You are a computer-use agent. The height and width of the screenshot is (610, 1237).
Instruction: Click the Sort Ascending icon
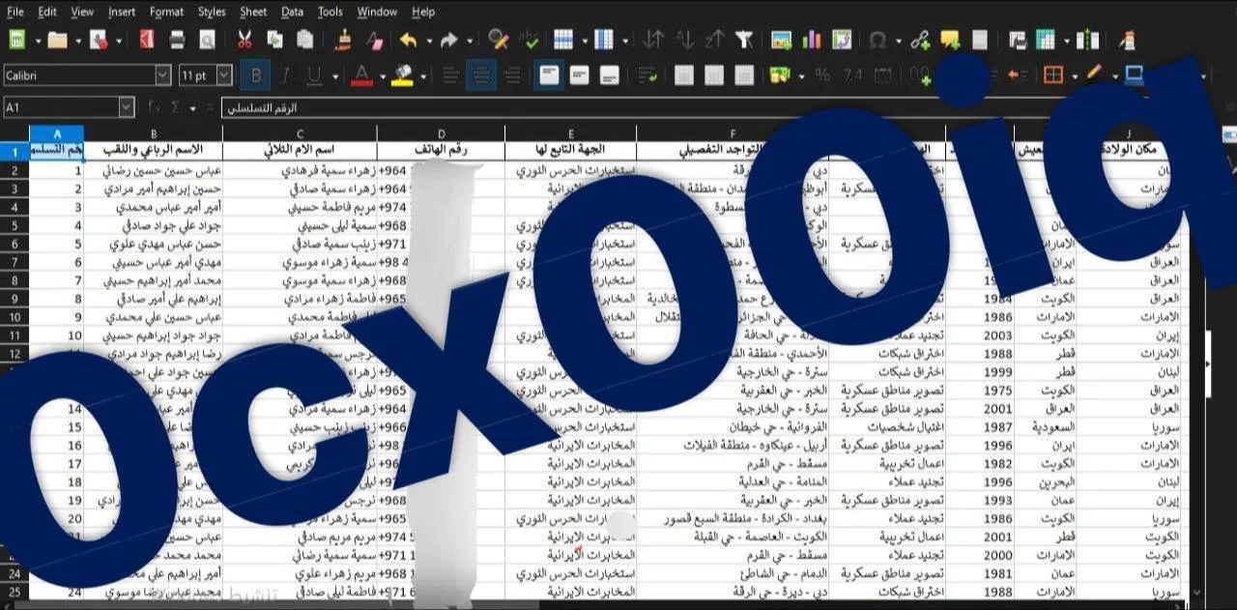tap(685, 41)
